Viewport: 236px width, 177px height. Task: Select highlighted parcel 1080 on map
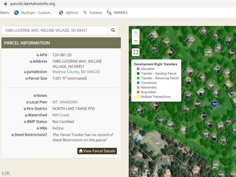[x=214, y=104]
